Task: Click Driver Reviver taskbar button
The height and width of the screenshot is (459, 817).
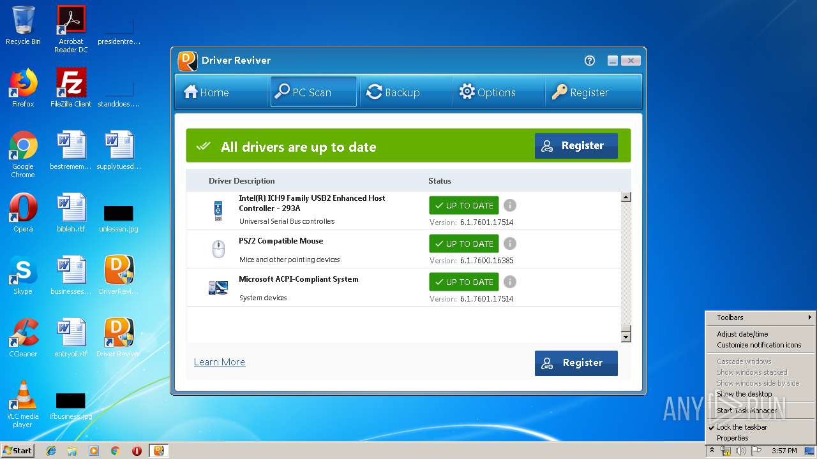Action: 158,451
